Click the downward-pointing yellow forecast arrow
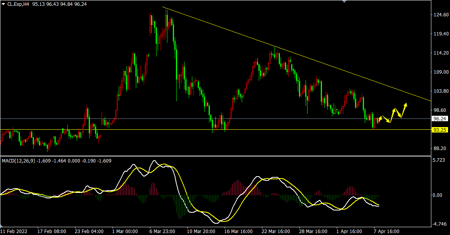The height and width of the screenshot is (235, 450). [387, 120]
